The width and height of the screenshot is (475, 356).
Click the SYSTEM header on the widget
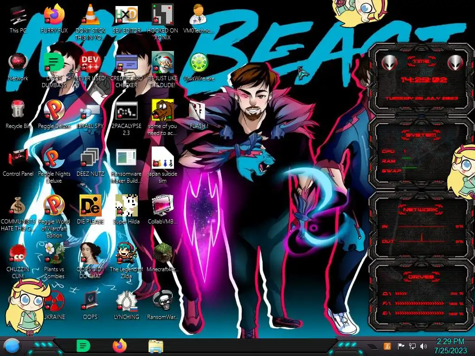tap(421, 135)
